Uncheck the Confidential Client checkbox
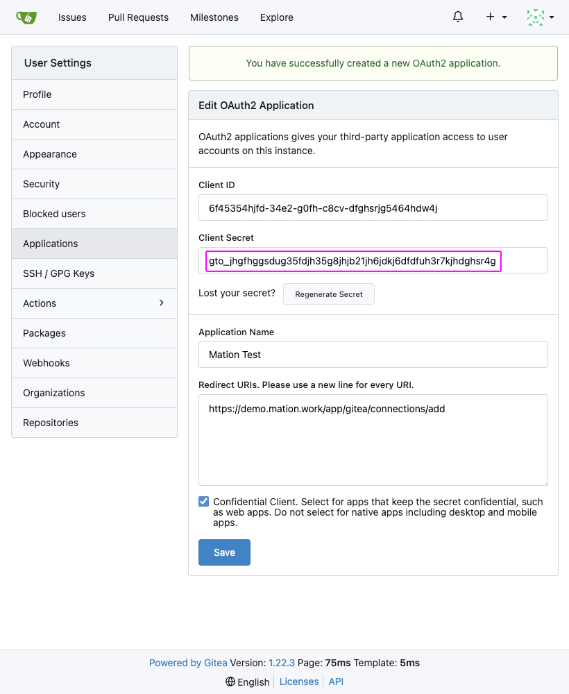Screen dimensions: 569x694 [x=203, y=502]
